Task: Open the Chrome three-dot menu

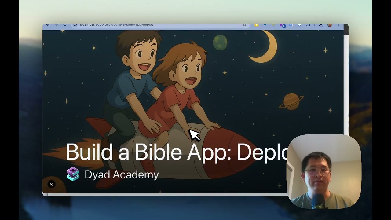Action: [338, 25]
